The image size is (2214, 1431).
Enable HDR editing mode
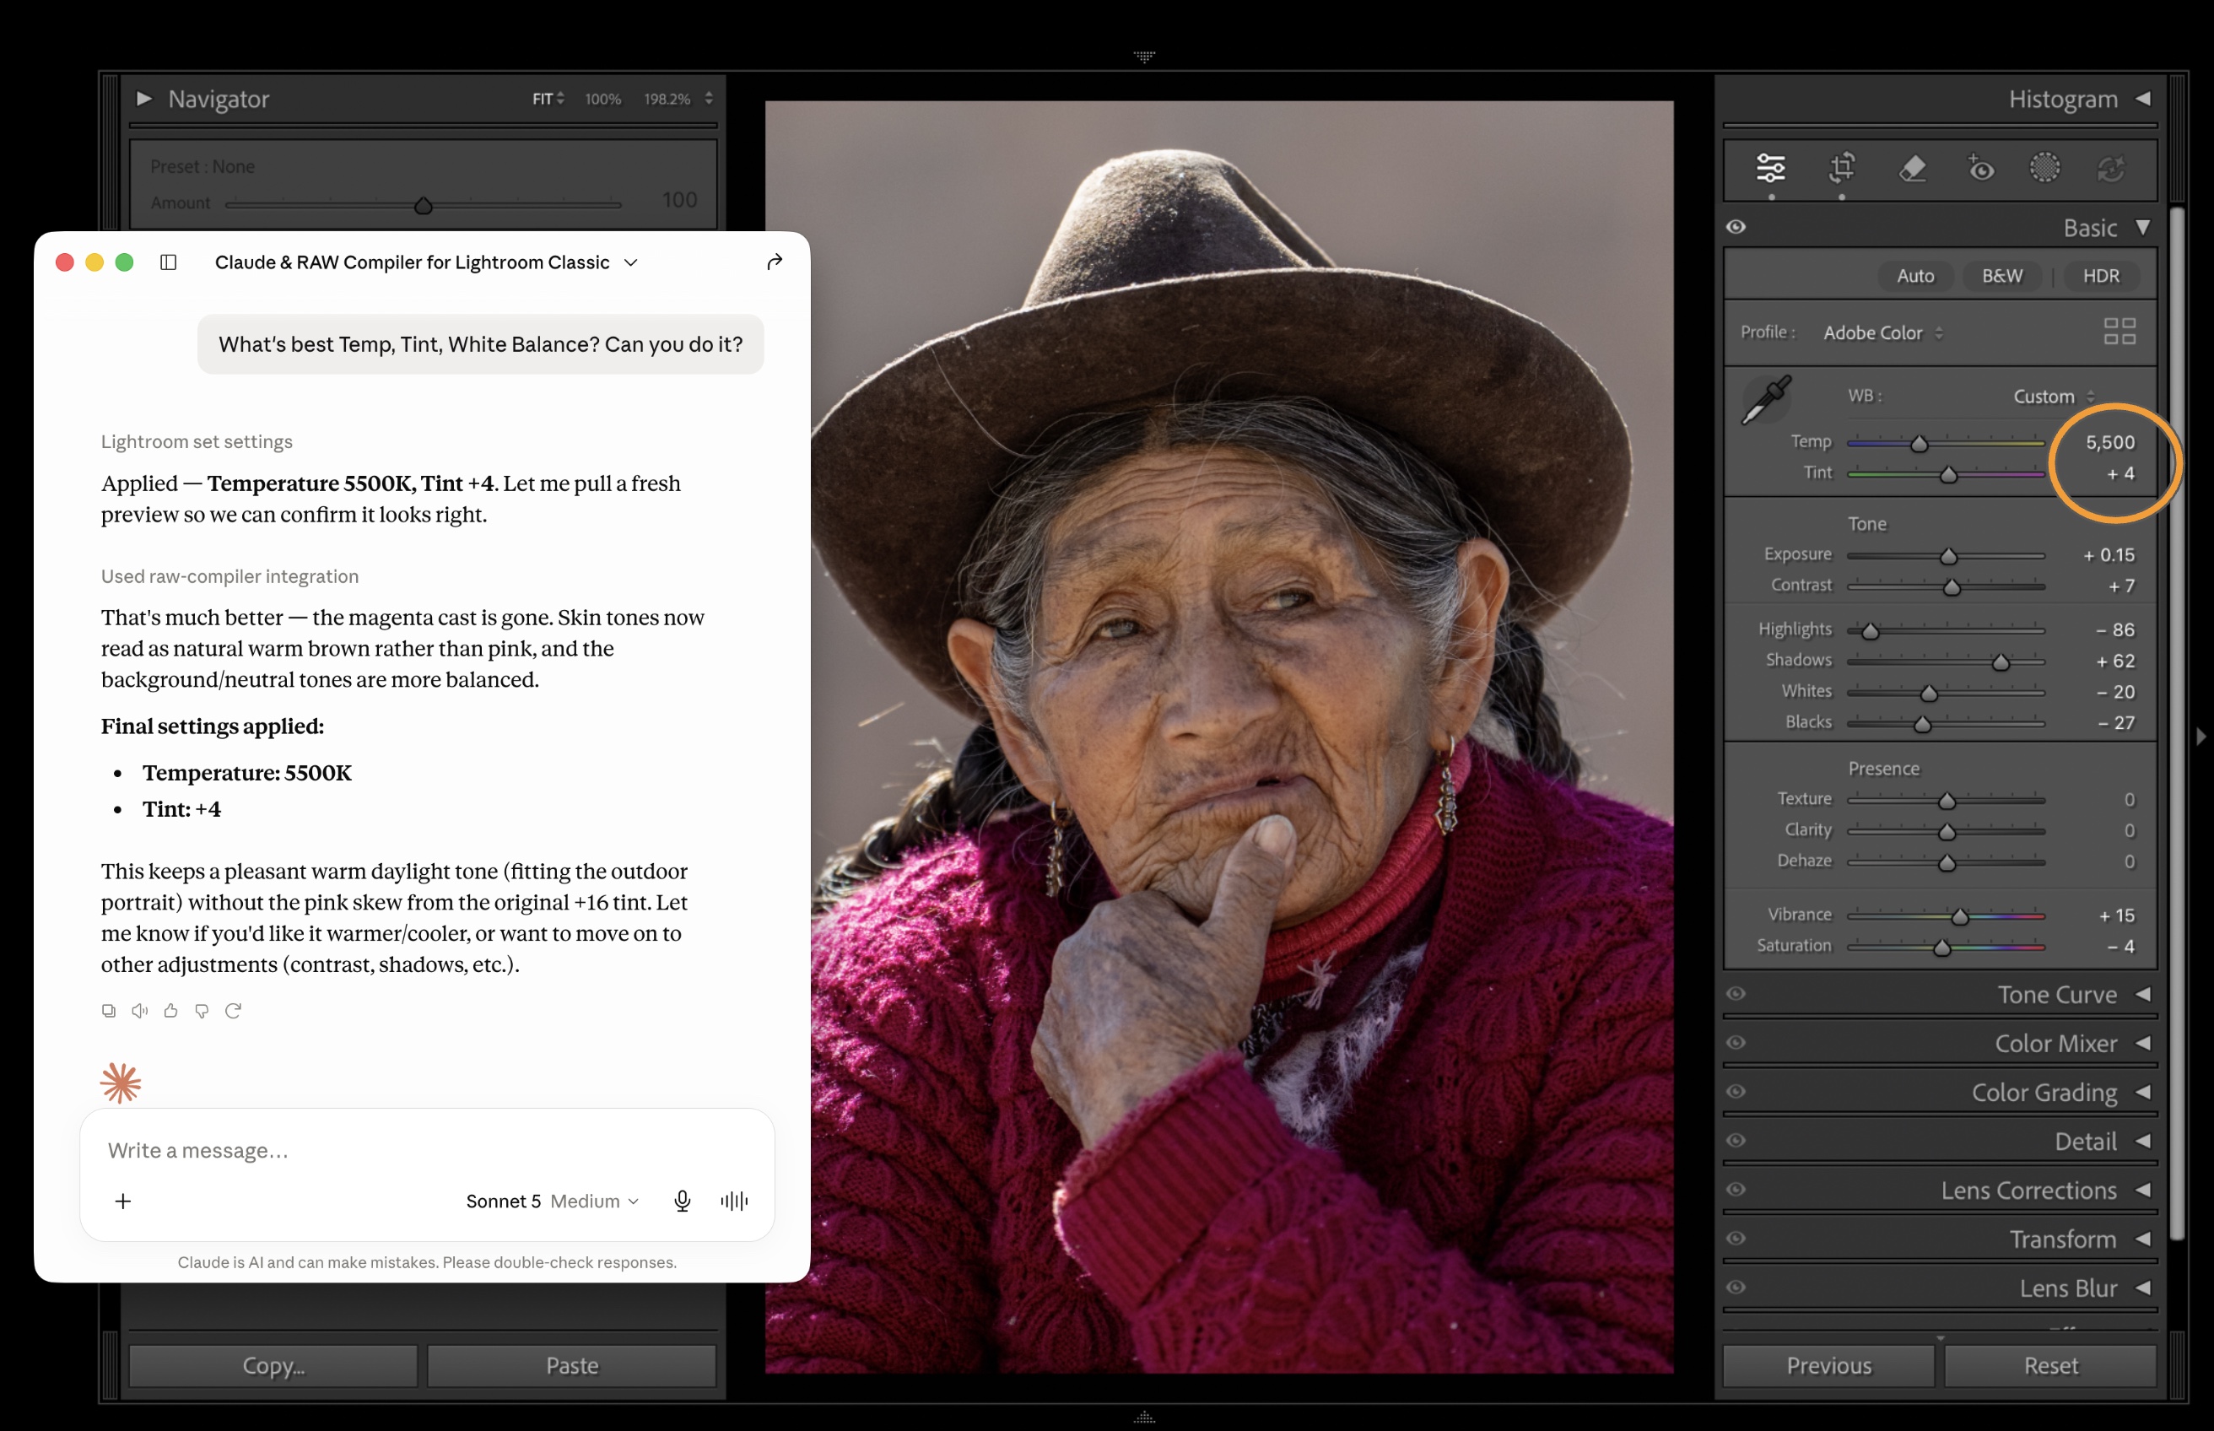click(2101, 276)
